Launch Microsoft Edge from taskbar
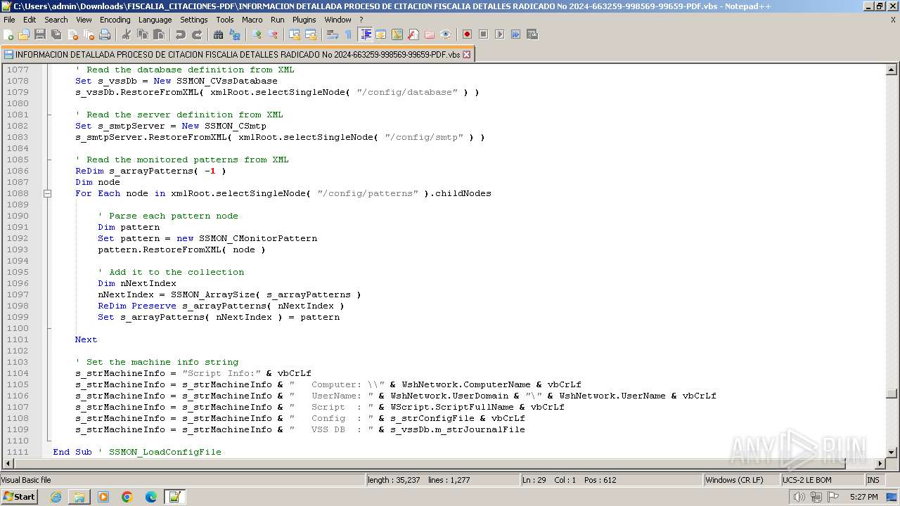Screen dimensions: 900x506 click(x=151, y=497)
